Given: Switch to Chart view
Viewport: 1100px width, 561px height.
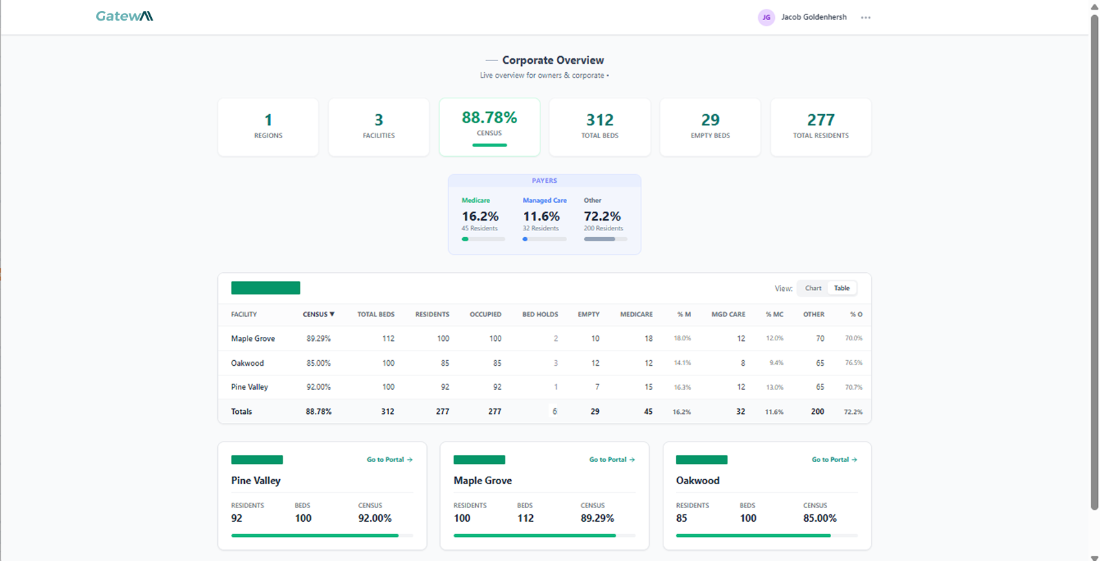Looking at the screenshot, I should click(813, 288).
